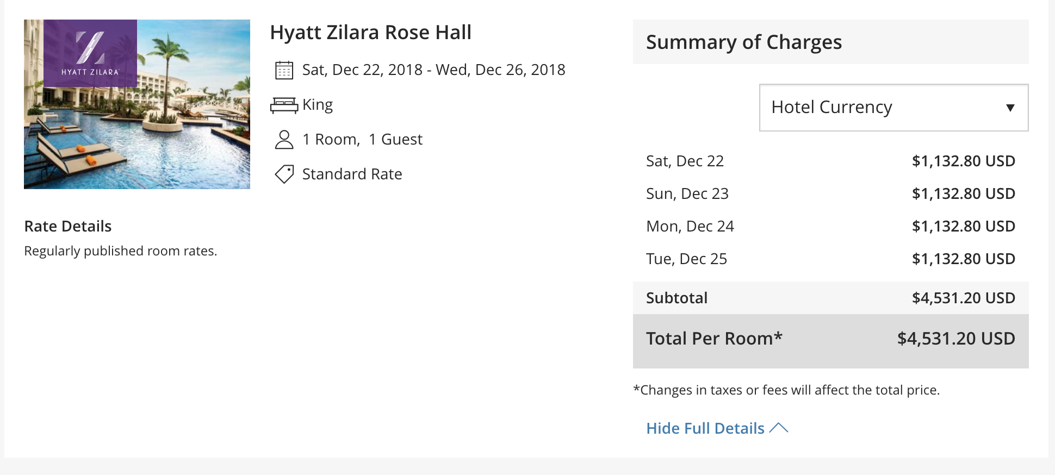Click the dropdown arrow in currency selector
Image resolution: width=1055 pixels, height=475 pixels.
(x=1010, y=108)
